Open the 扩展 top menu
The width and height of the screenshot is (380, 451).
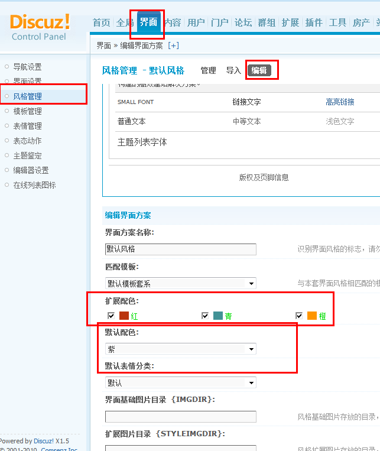tap(290, 22)
